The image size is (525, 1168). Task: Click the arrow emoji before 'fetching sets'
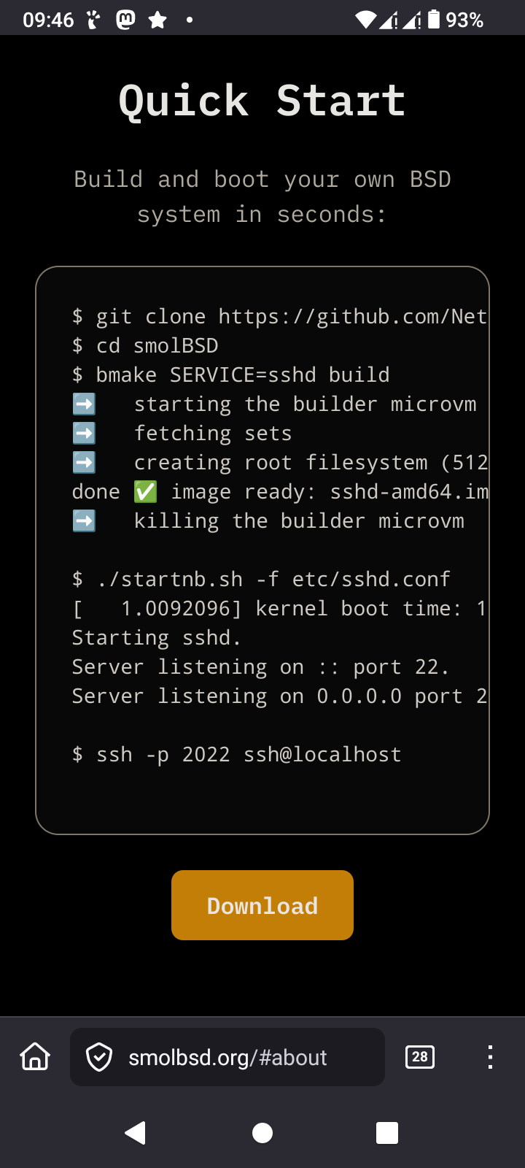point(84,434)
